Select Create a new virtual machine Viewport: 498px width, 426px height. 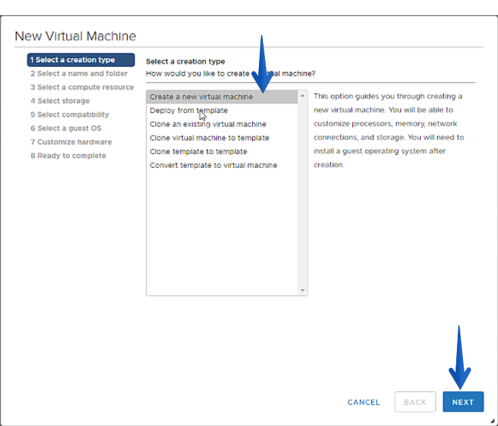point(222,97)
